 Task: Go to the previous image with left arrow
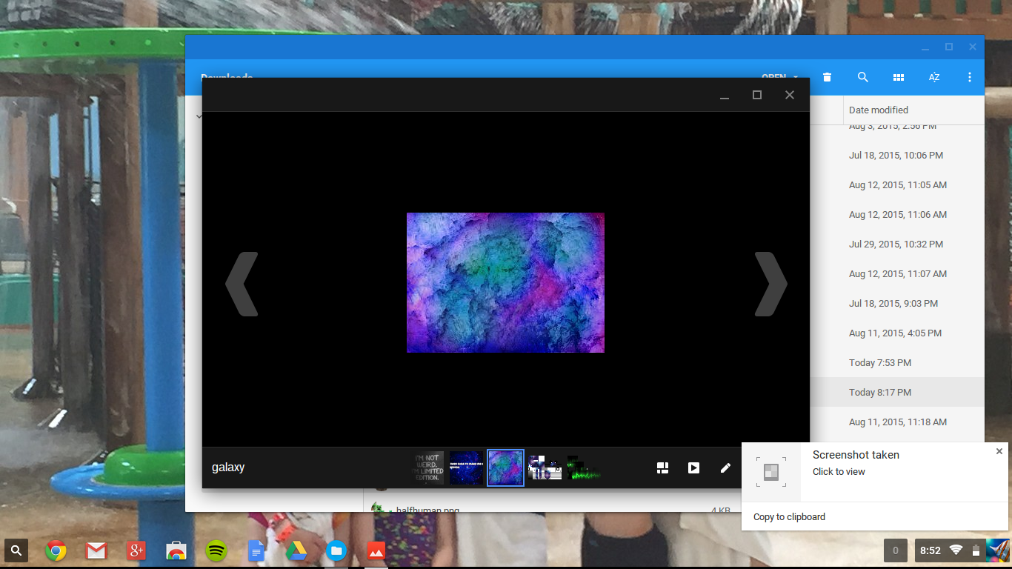(x=242, y=284)
